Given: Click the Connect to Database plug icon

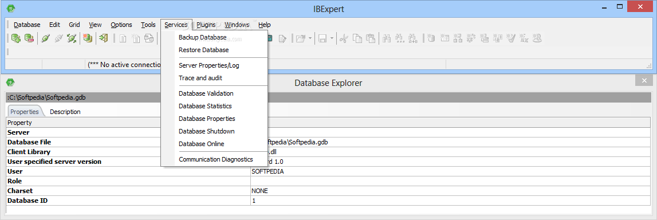Looking at the screenshot, I should click(46, 38).
